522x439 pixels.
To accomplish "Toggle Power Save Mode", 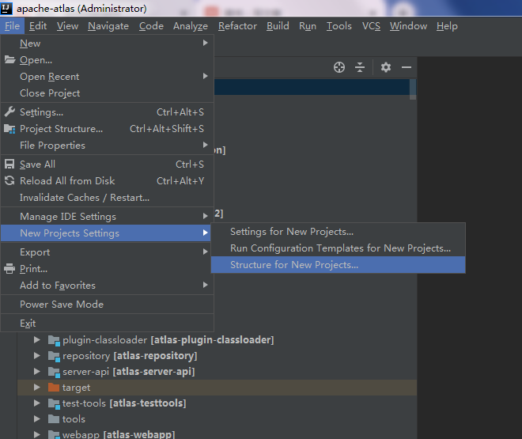I will [107, 305].
